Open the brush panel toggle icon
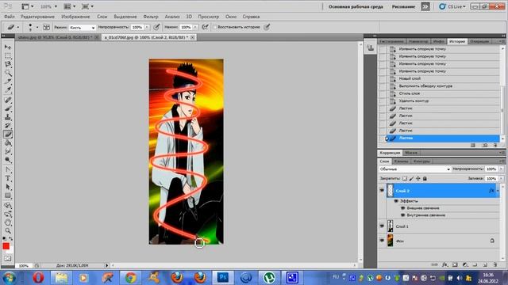508x285 pixels. point(46,28)
